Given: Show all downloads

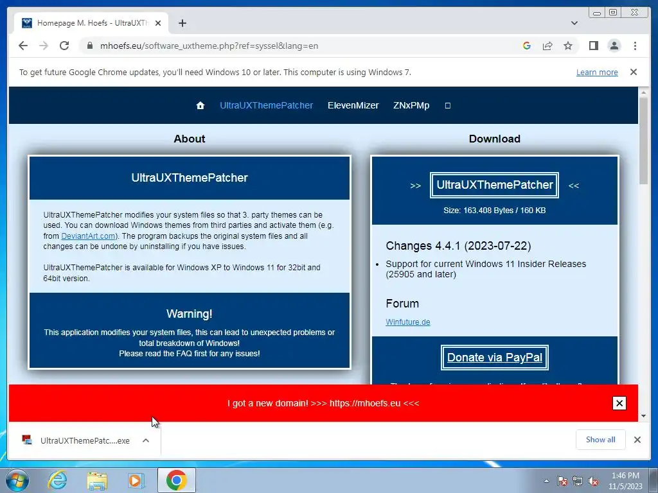Looking at the screenshot, I should [x=601, y=440].
